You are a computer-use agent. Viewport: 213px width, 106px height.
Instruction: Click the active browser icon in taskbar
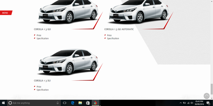click(95, 103)
